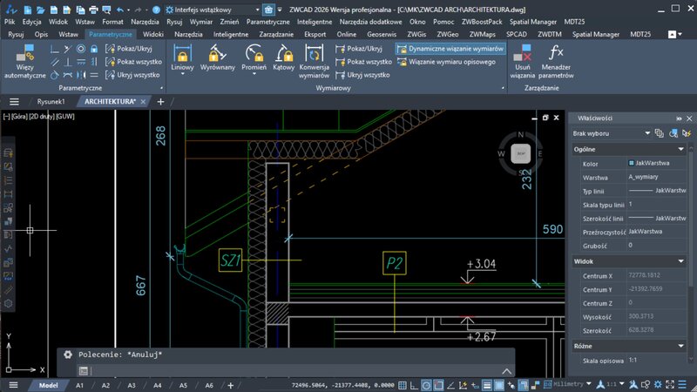Toggle ortho mode in status bar
697x392 pixels.
coord(414,385)
